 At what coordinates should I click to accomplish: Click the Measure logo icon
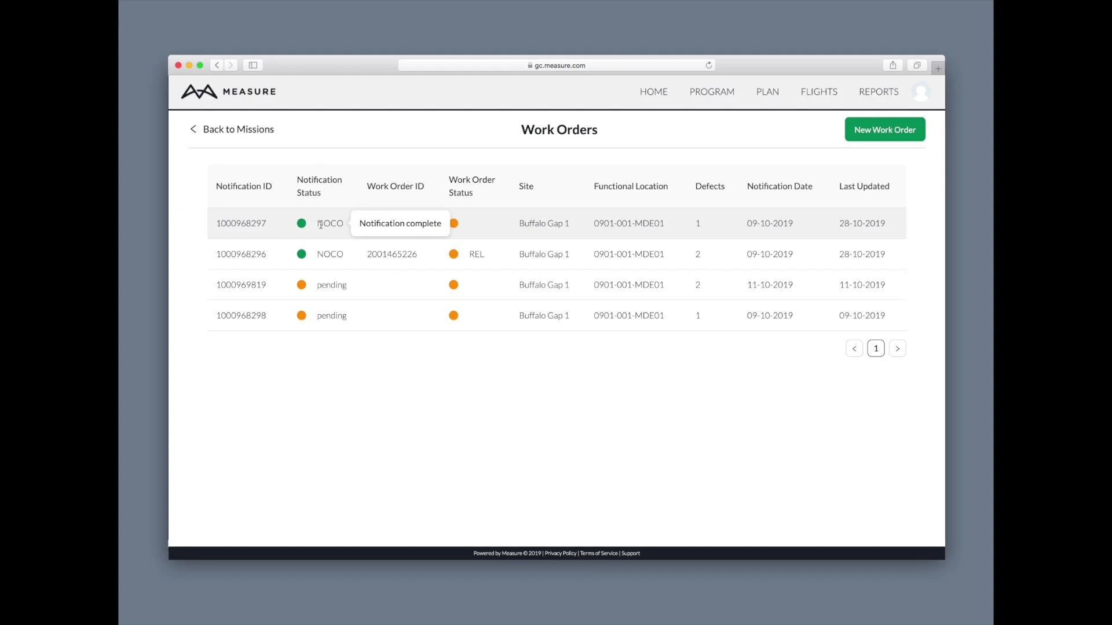[199, 91]
